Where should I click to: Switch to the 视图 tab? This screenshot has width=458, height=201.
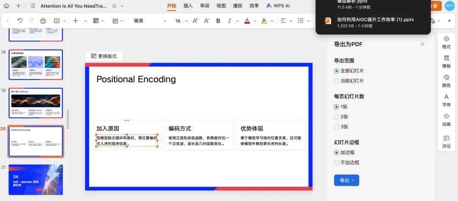[x=221, y=6]
